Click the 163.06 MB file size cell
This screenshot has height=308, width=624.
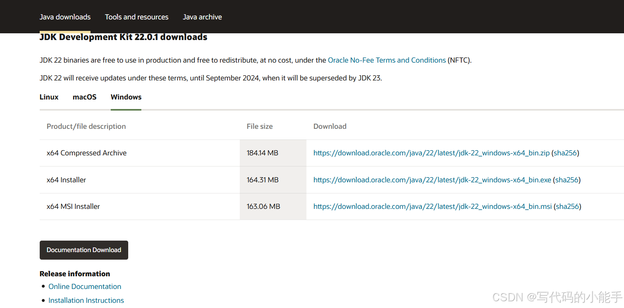pyautogui.click(x=273, y=207)
